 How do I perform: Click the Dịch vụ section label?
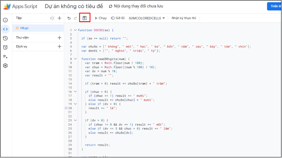click(22, 47)
